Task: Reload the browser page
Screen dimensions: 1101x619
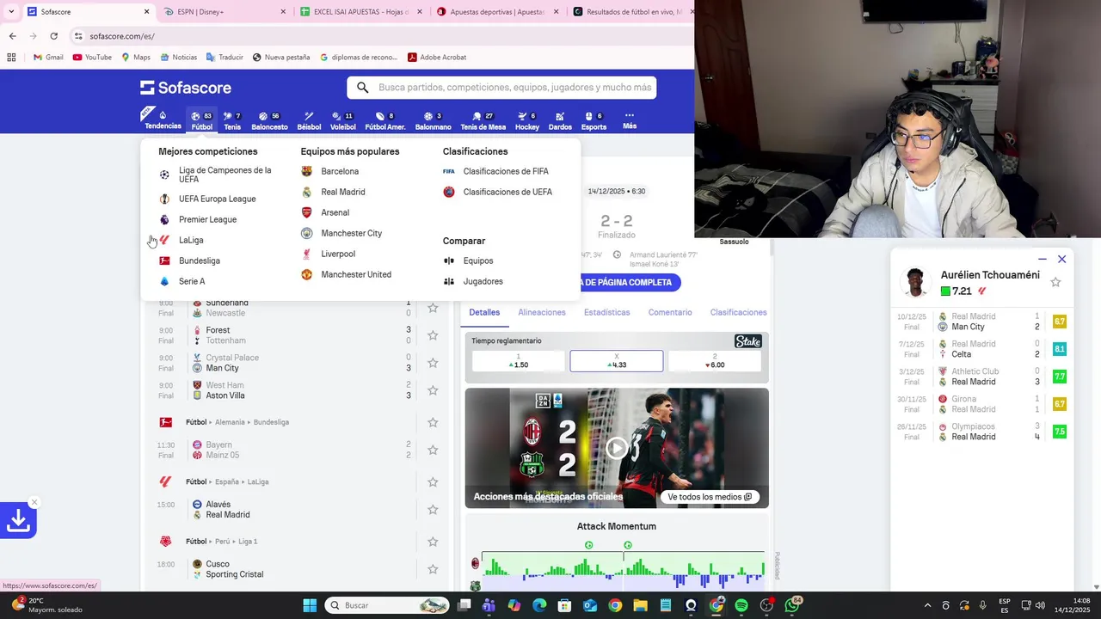Action: tap(53, 36)
